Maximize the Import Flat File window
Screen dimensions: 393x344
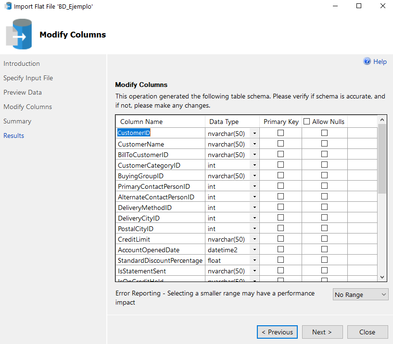(359, 6)
